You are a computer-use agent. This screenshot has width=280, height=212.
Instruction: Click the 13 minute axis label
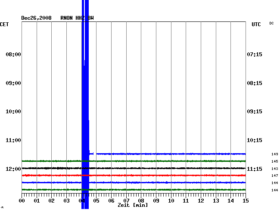pos(216,201)
